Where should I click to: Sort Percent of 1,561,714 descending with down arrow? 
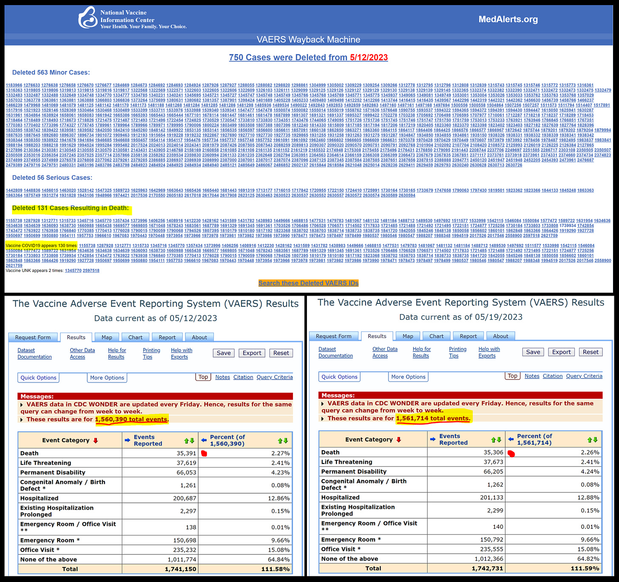coord(595,440)
